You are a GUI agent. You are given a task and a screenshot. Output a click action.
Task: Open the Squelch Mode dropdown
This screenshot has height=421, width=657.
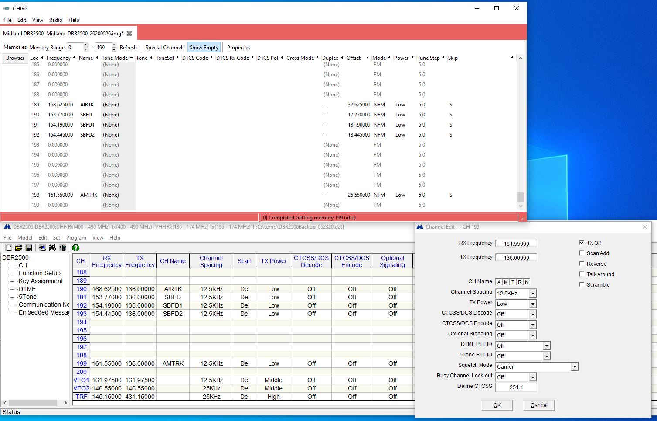[x=575, y=367]
